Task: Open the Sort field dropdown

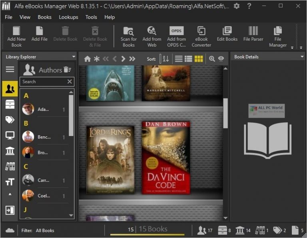Action: click(160, 59)
